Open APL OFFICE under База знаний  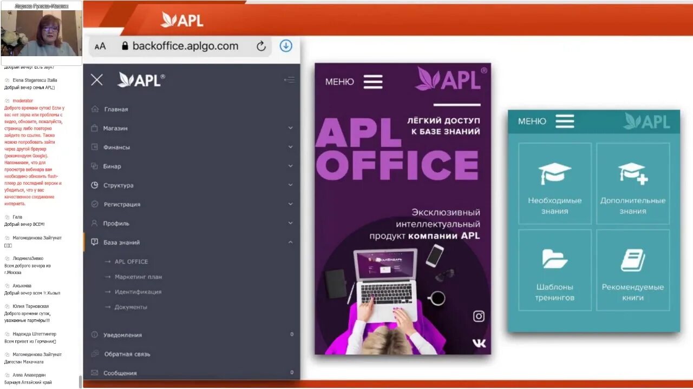click(x=131, y=261)
